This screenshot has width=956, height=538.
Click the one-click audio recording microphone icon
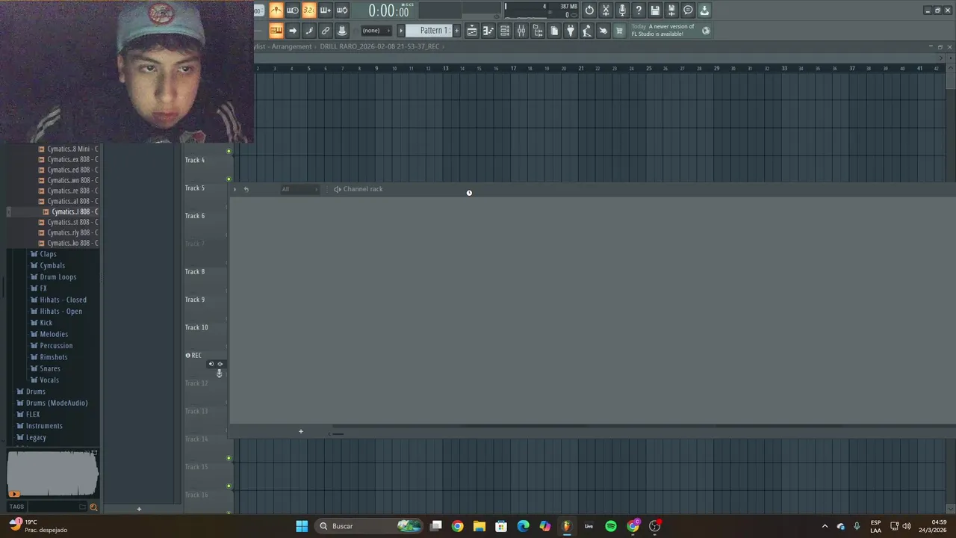tap(622, 10)
